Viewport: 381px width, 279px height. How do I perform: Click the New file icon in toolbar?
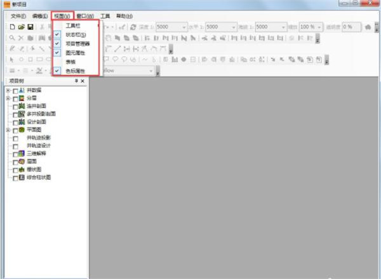click(x=12, y=27)
